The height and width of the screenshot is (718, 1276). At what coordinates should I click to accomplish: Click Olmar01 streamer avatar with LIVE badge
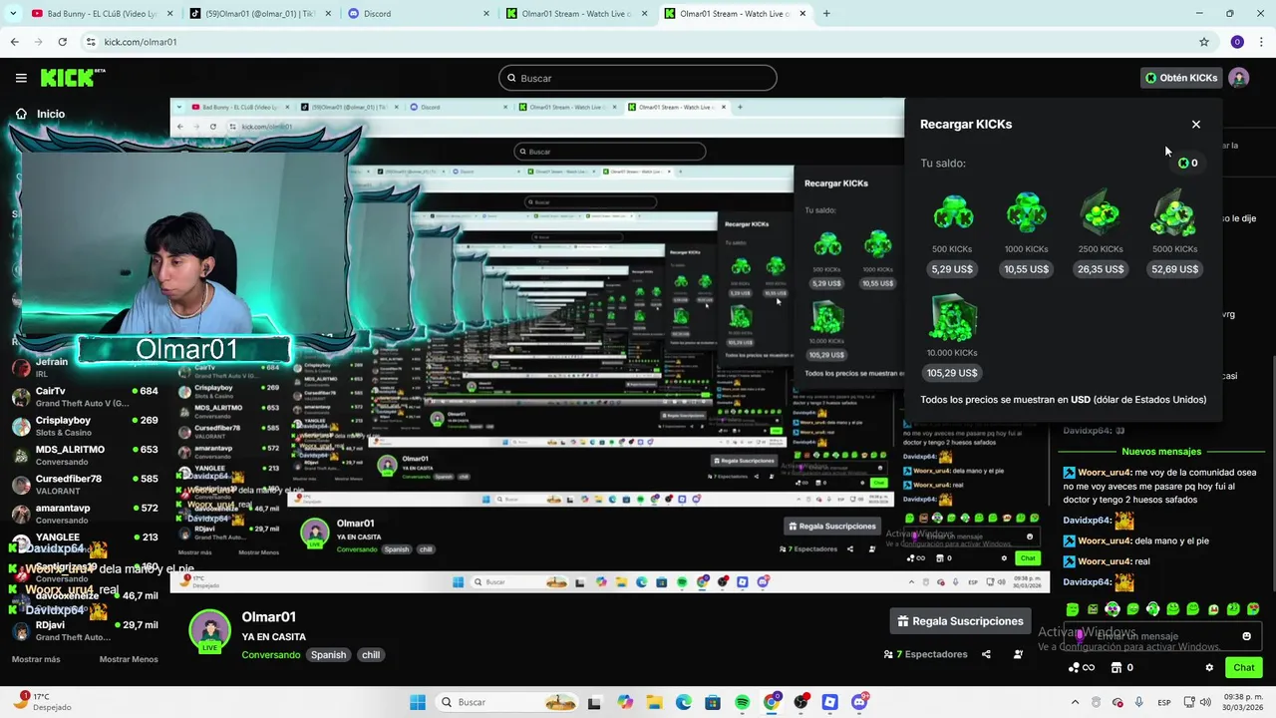210,632
